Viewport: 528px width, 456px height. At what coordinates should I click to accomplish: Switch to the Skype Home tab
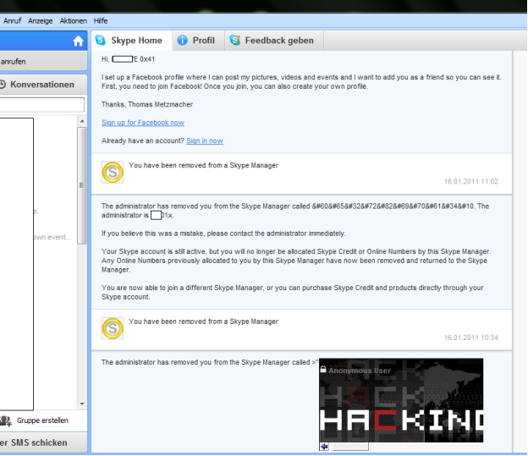pos(132,41)
